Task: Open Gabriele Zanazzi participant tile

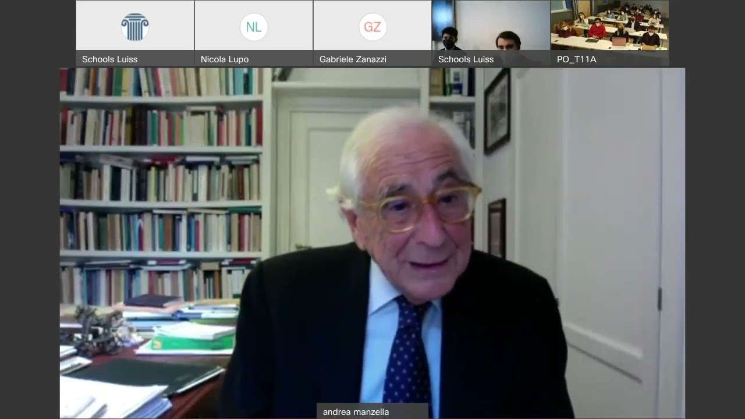Action: coord(372,33)
